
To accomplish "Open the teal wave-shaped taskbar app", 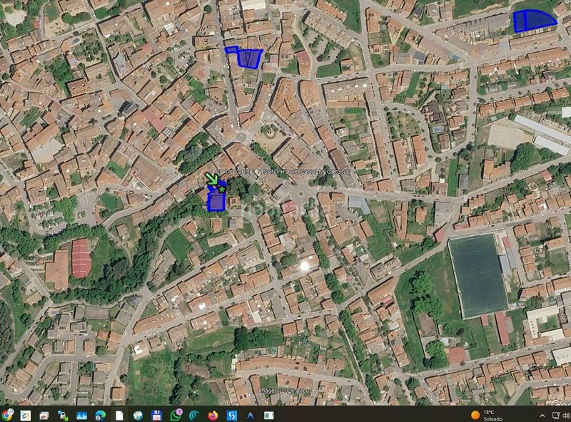I will [194, 415].
